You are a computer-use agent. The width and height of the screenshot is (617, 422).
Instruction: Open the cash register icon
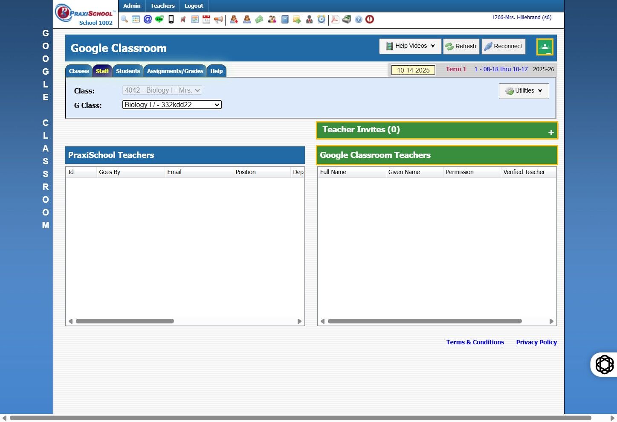347,19
